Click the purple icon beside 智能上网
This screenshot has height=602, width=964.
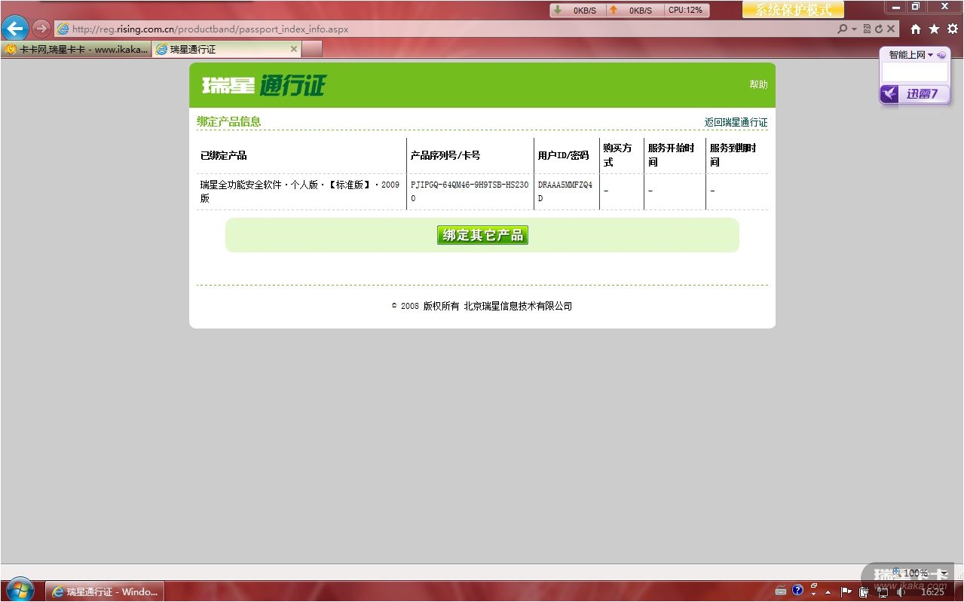point(942,54)
